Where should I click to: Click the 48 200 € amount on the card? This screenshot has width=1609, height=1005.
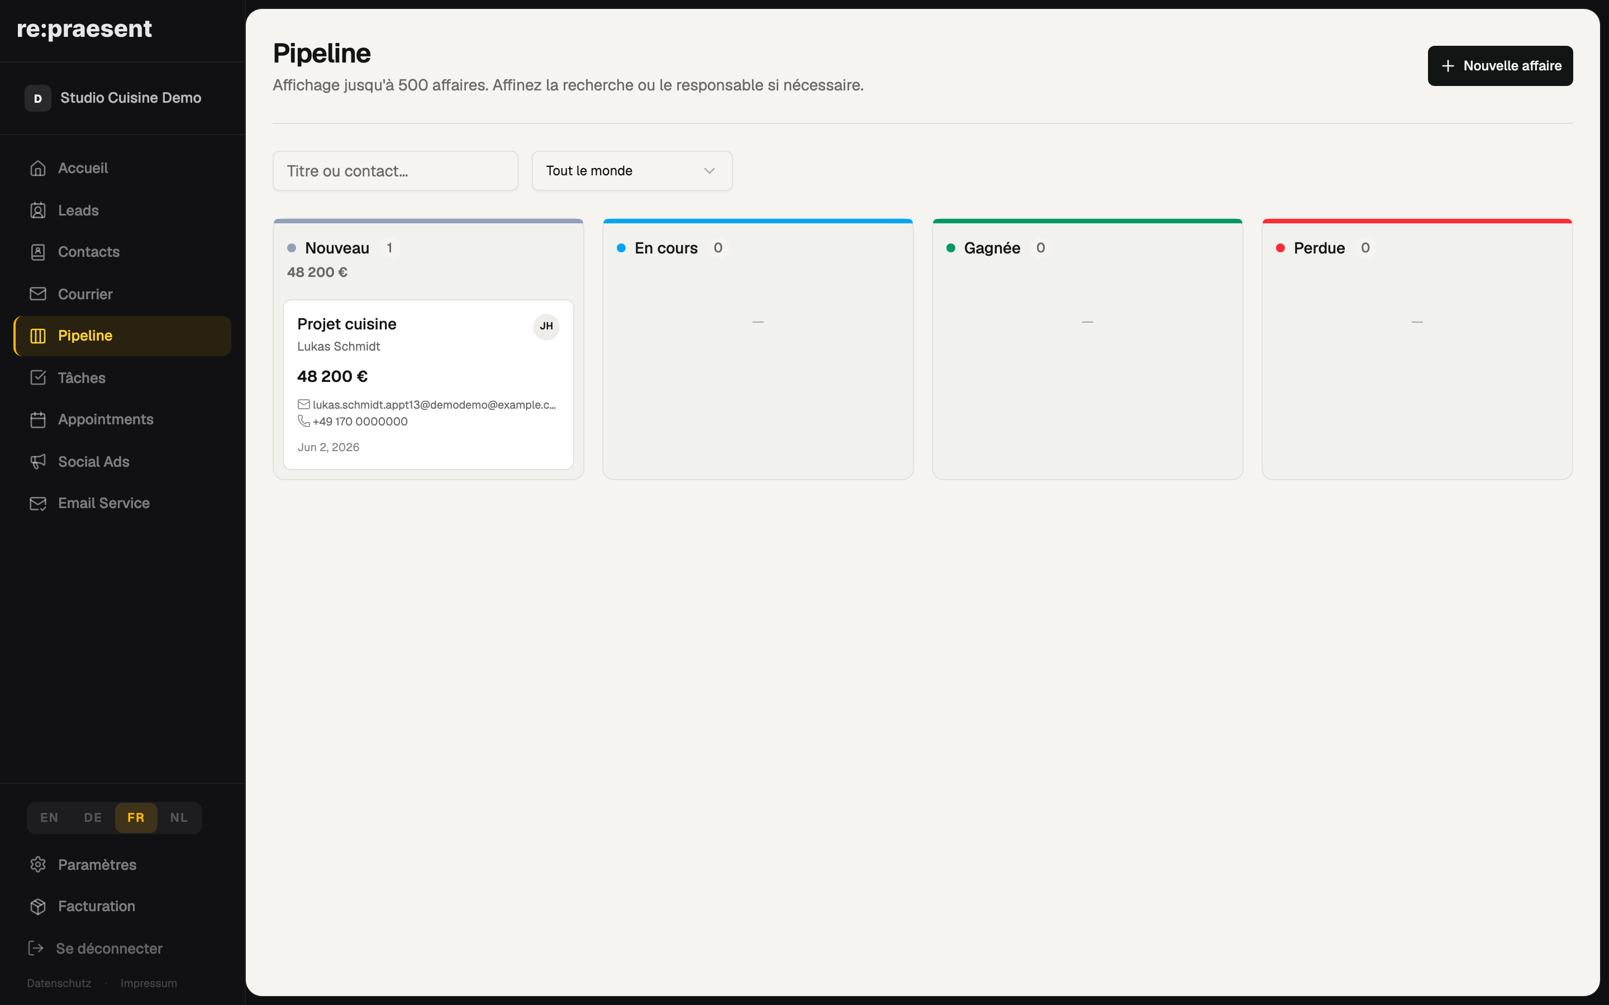point(332,376)
